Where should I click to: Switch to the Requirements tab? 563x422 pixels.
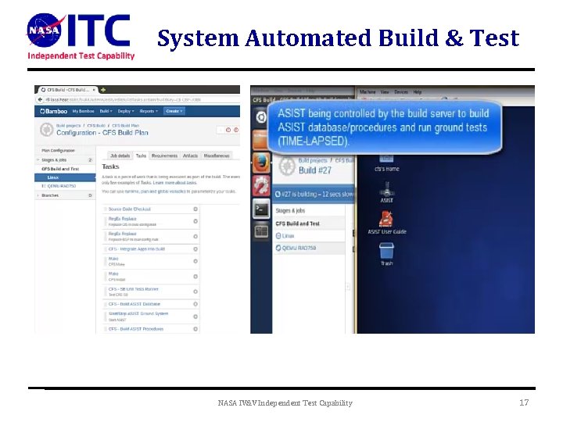pyautogui.click(x=164, y=156)
